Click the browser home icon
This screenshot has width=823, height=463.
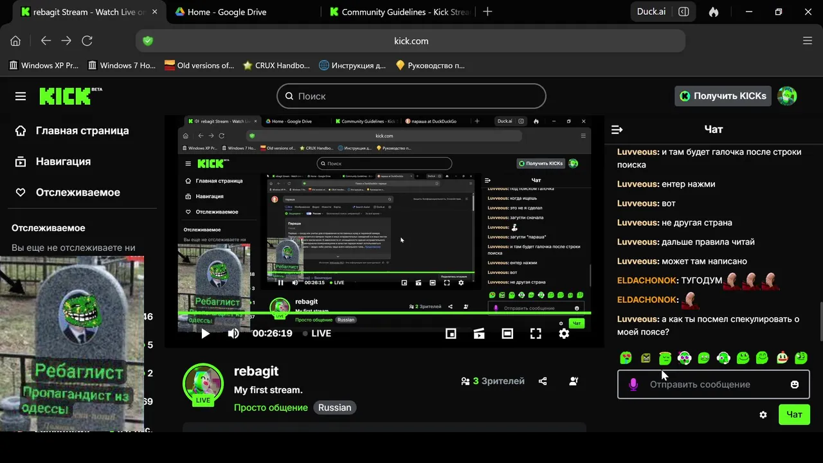pyautogui.click(x=15, y=41)
